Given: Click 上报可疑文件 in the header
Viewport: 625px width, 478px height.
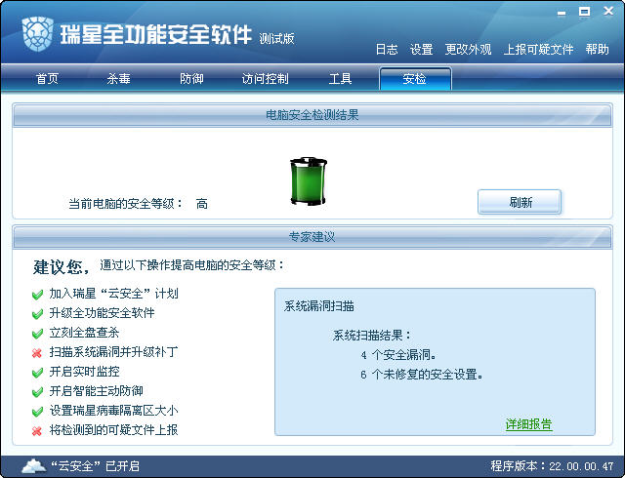Looking at the screenshot, I should click(538, 50).
